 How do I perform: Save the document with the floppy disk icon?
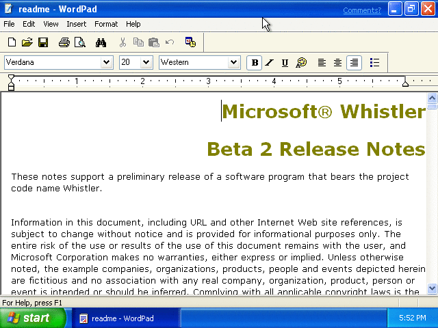pos(43,42)
